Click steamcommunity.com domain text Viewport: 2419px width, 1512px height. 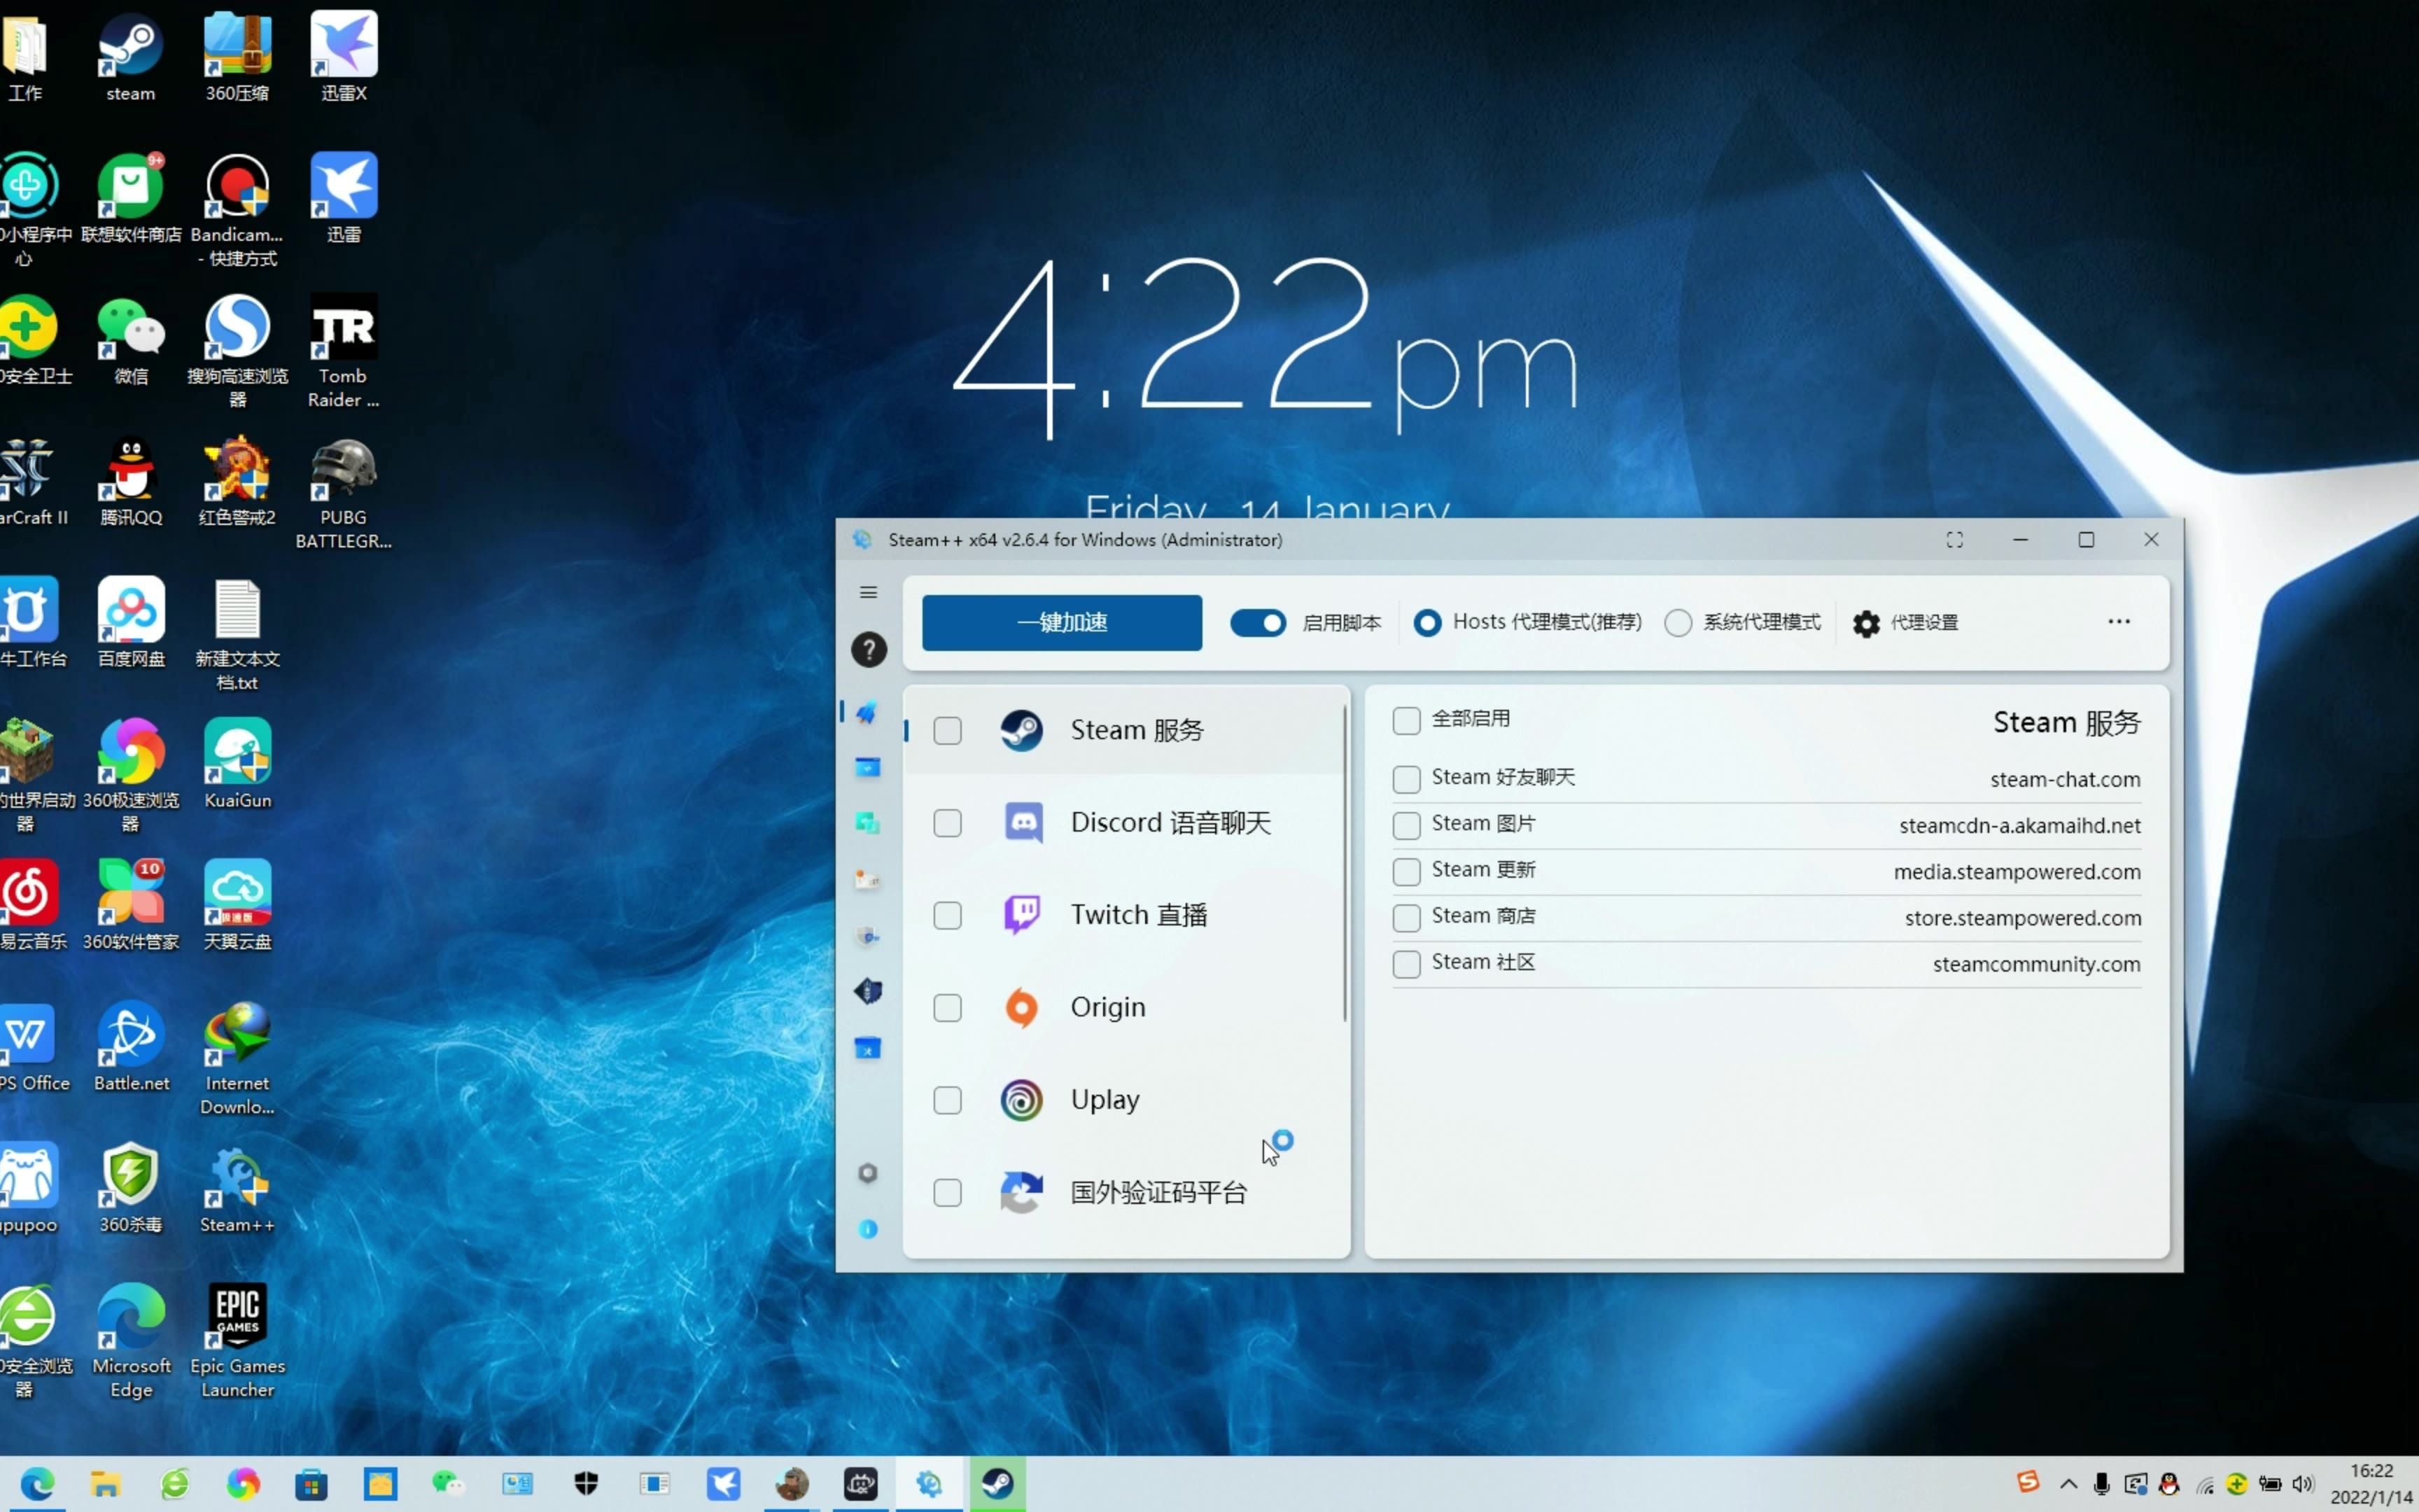pos(2036,964)
